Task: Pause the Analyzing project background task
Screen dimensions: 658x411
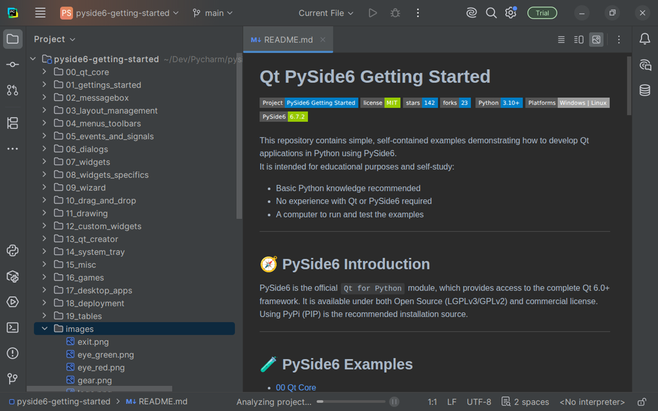Action: coord(394,402)
